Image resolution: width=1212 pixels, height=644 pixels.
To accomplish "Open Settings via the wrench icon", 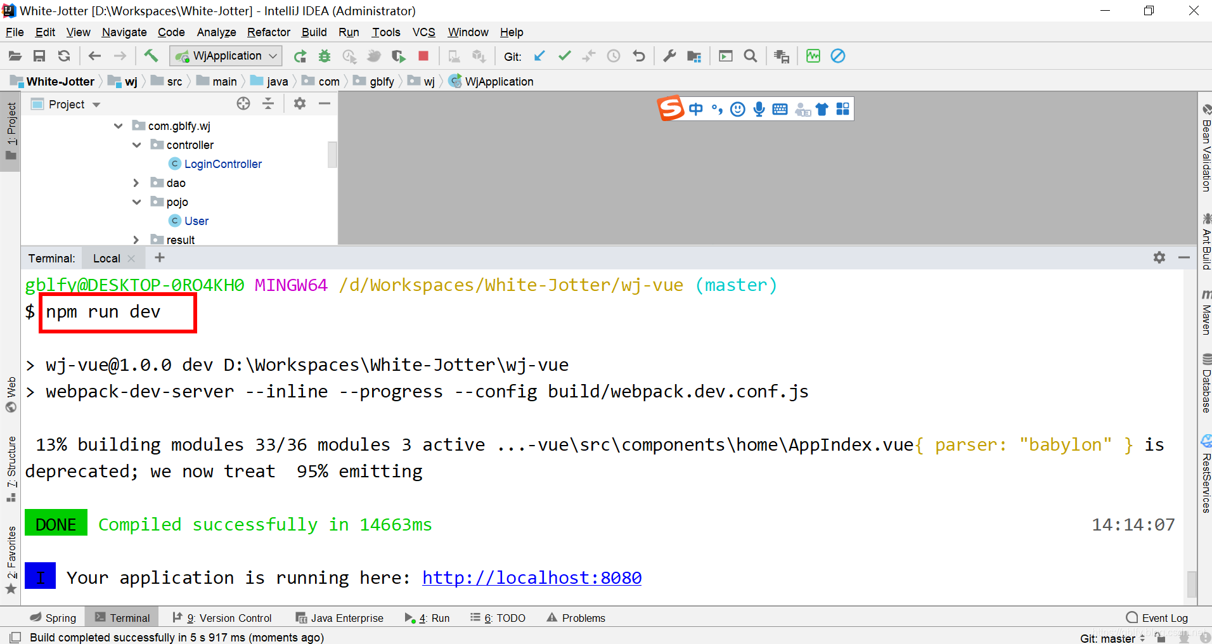I will pos(669,56).
